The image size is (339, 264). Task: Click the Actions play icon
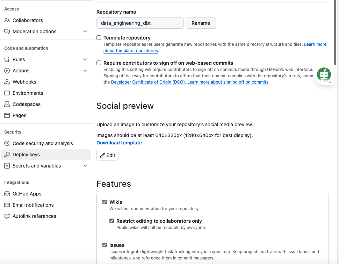point(7,71)
